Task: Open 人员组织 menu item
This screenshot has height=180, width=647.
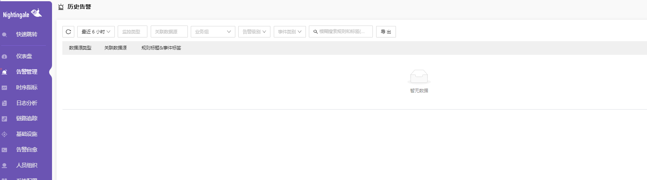Action: coord(27,166)
